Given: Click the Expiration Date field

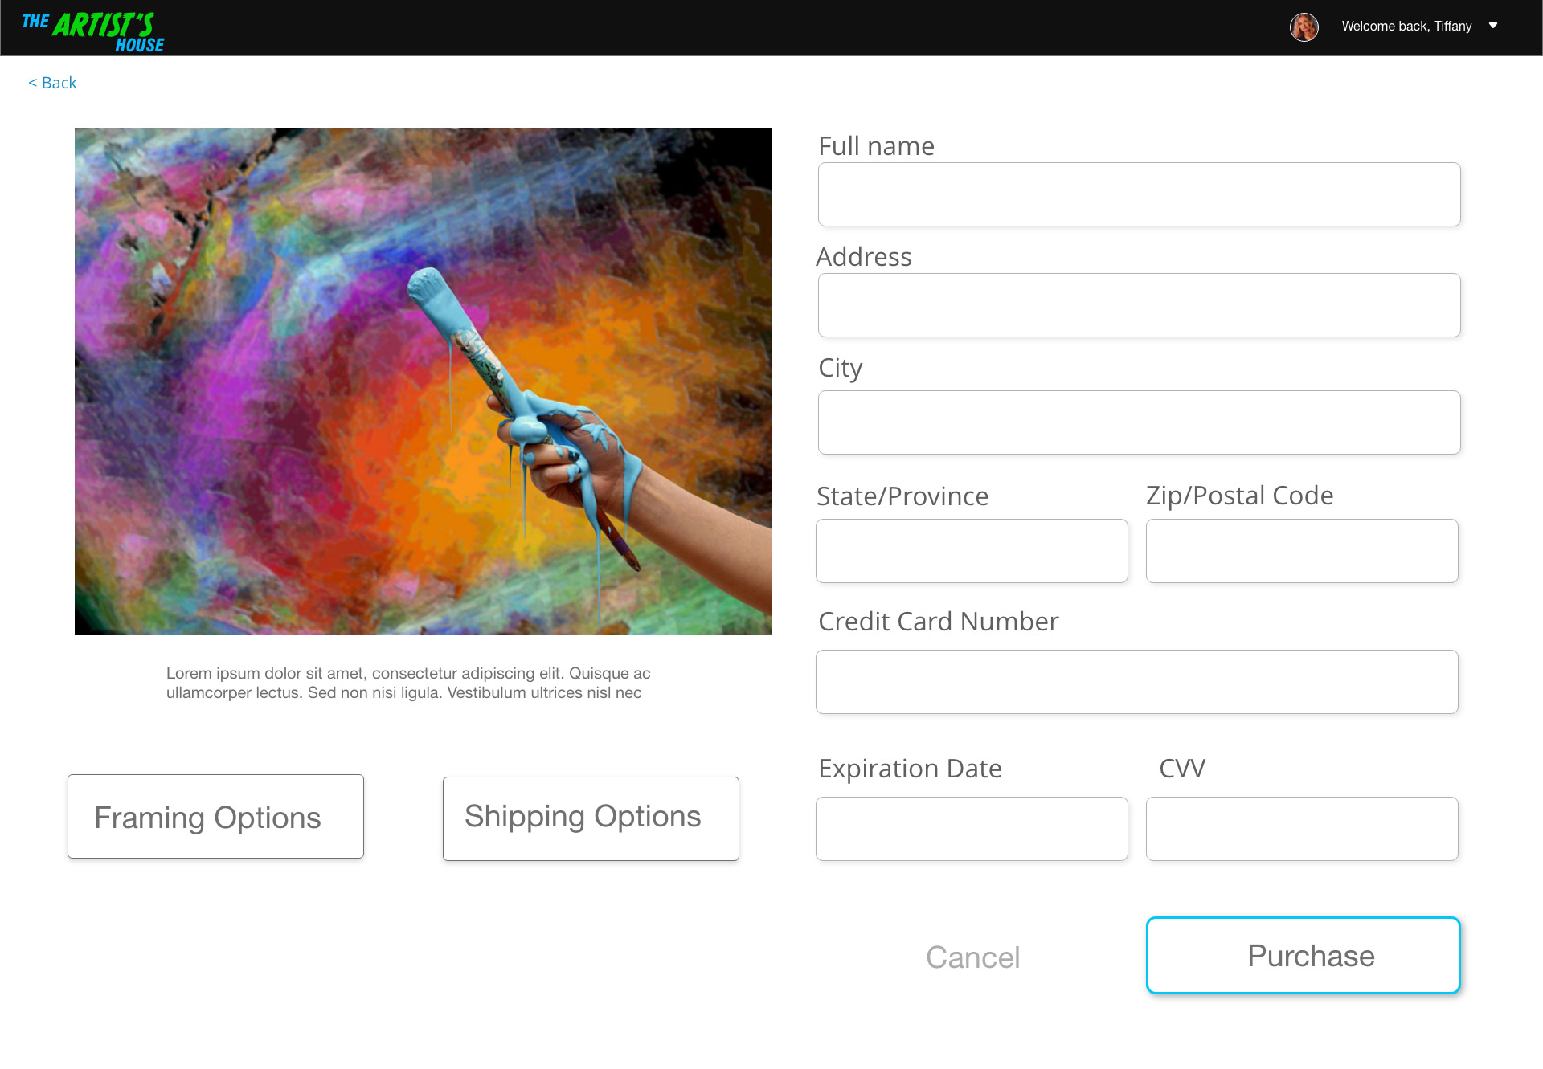Looking at the screenshot, I should click(972, 829).
